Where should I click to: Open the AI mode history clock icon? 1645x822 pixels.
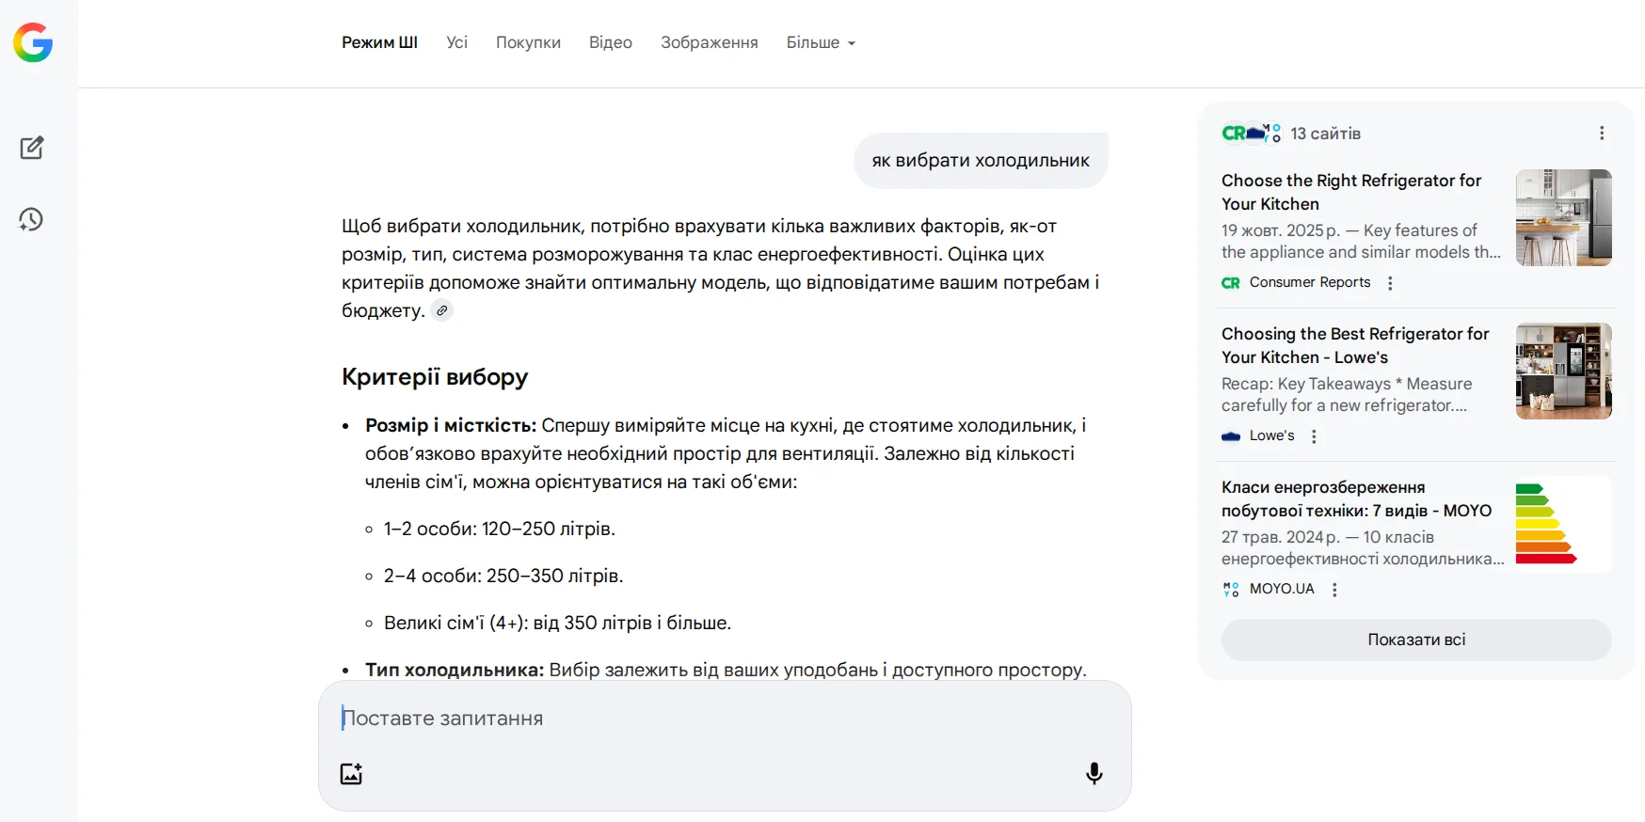(x=31, y=219)
